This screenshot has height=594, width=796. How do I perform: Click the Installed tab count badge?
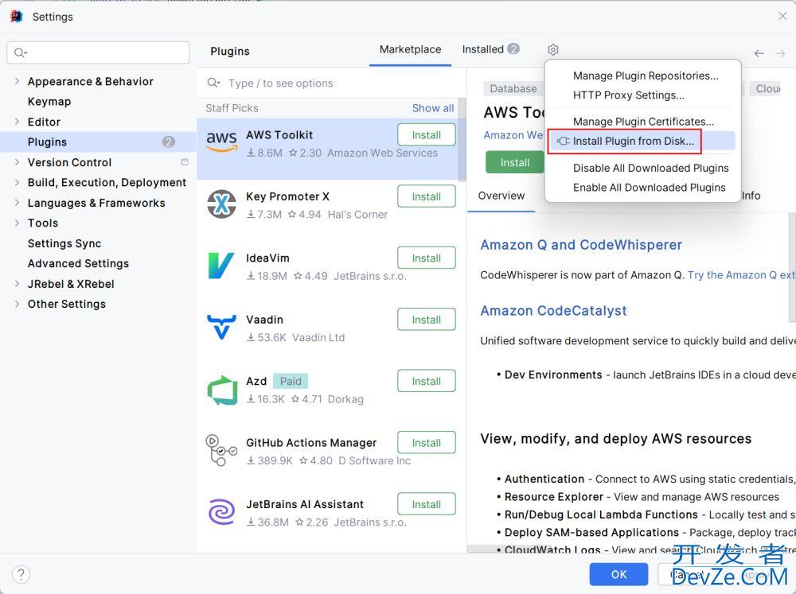click(513, 49)
